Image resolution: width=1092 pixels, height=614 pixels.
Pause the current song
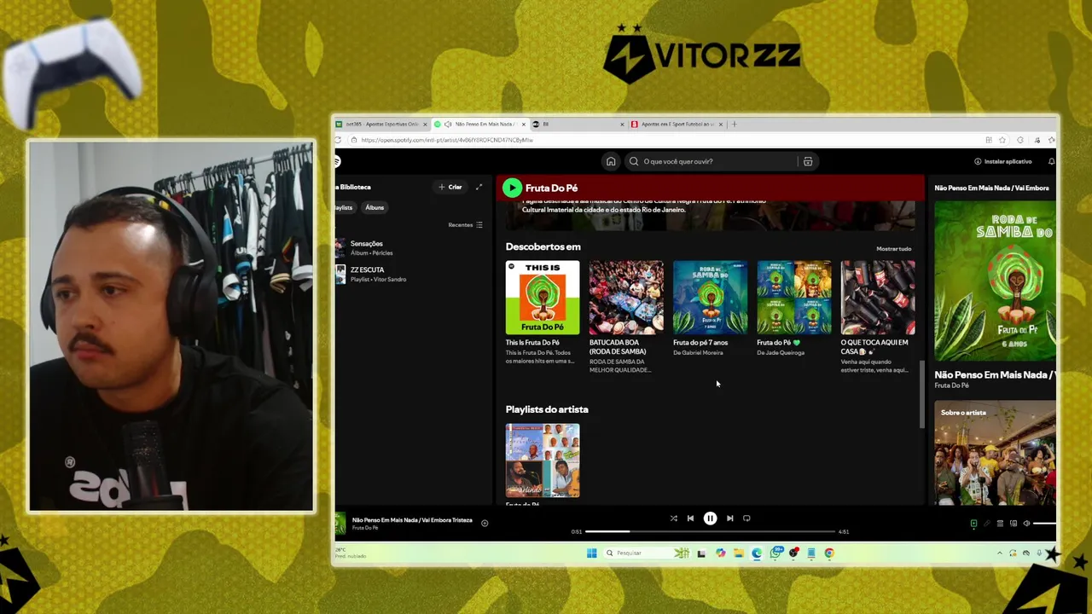(x=710, y=518)
